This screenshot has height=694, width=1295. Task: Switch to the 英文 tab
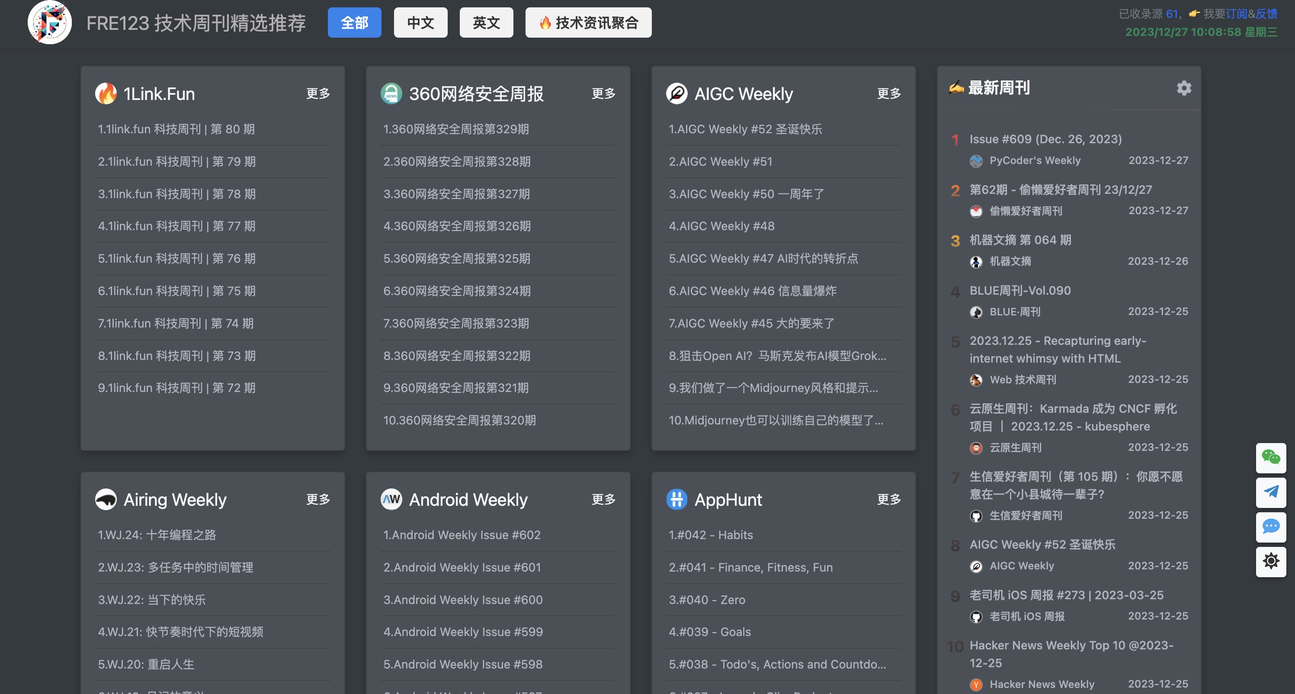point(486,22)
